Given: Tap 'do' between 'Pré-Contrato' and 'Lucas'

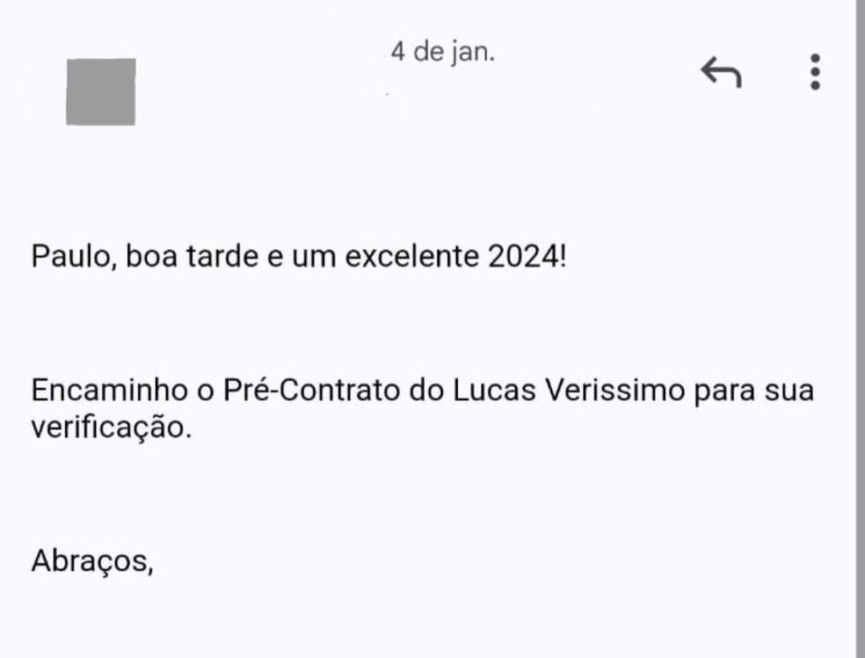Looking at the screenshot, I should (429, 390).
